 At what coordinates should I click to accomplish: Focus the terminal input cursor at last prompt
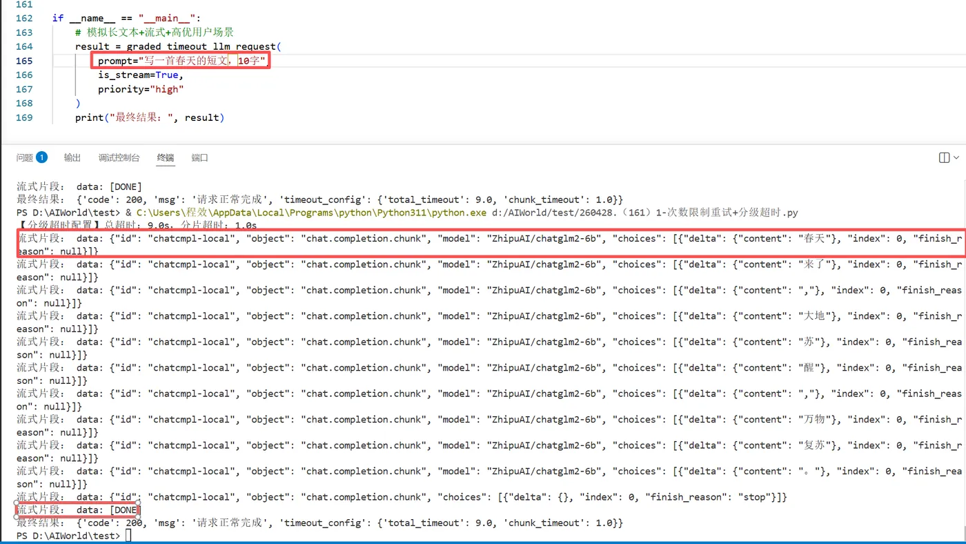[128, 536]
